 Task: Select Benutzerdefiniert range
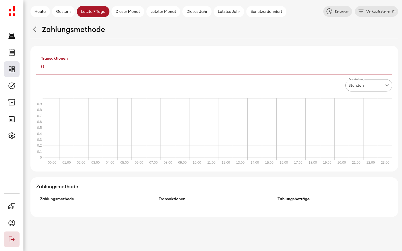point(266,11)
